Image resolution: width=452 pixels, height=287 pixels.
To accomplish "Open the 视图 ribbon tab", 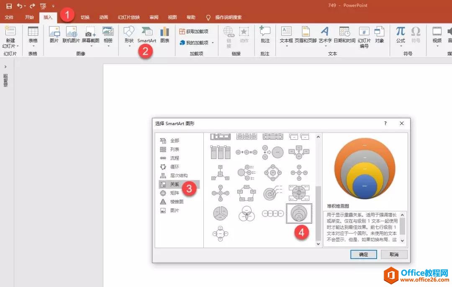I will click(x=172, y=17).
